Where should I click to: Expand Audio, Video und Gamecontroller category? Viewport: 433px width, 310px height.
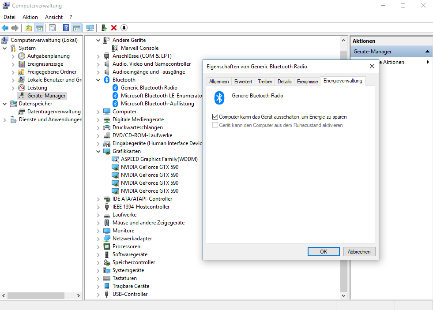98,64
